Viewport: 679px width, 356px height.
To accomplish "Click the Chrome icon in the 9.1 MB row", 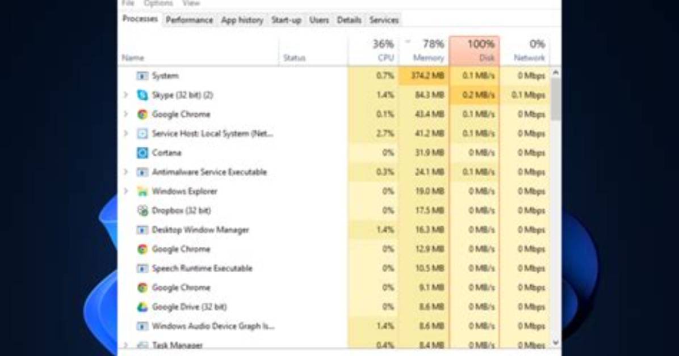I will [142, 287].
